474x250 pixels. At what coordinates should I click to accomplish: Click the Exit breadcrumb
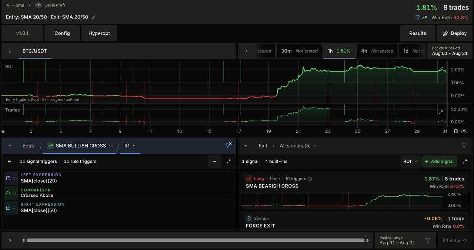click(263, 146)
